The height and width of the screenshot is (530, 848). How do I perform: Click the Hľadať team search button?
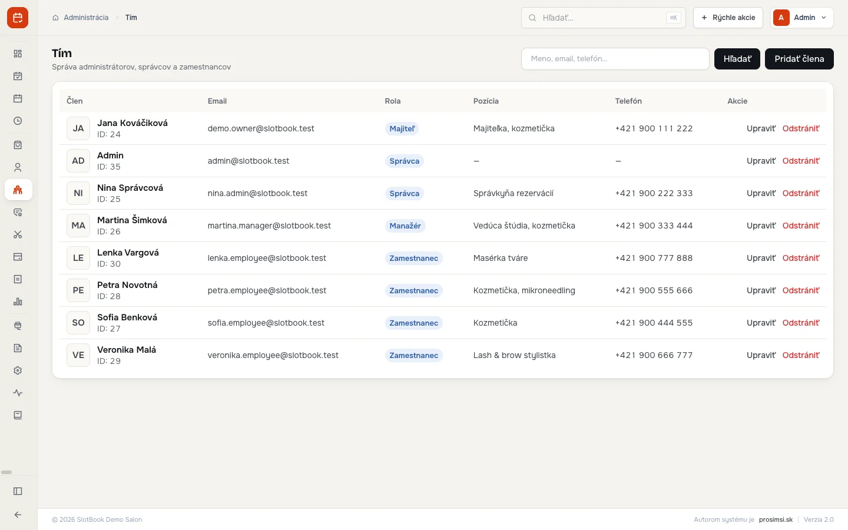point(737,59)
